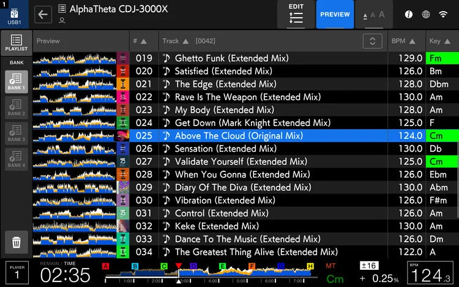This screenshot has width=459, height=287.
Task: Open the Playlist panel icon
Action: click(16, 42)
